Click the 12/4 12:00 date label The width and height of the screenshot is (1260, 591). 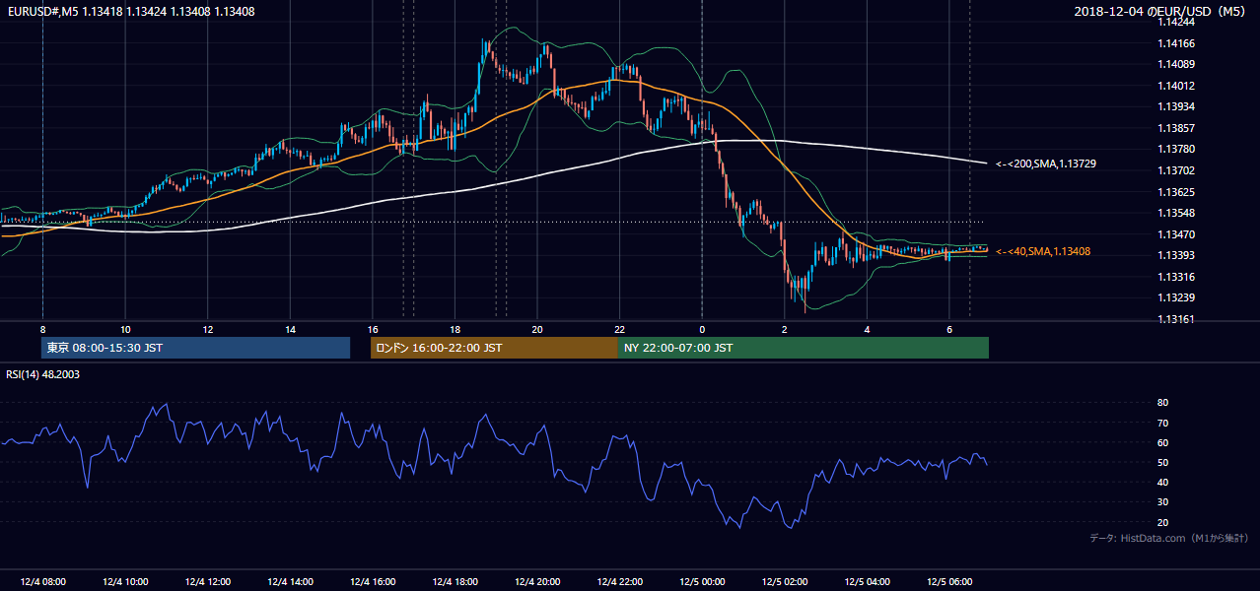coord(207,582)
